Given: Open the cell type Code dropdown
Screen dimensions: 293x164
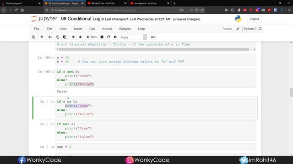Looking at the screenshot, I should (x=133, y=37).
